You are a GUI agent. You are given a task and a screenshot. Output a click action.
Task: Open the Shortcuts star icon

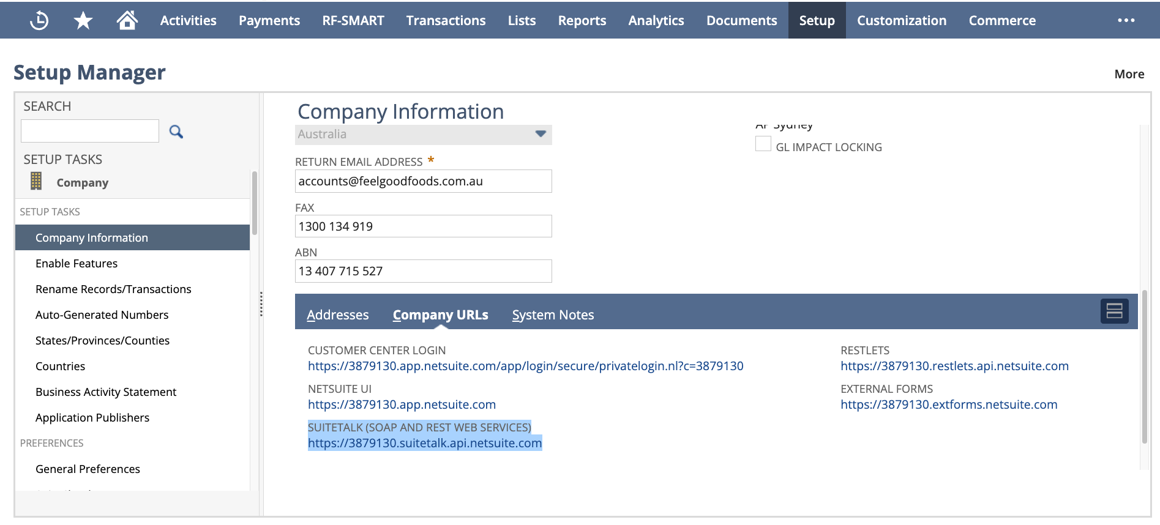pos(83,20)
